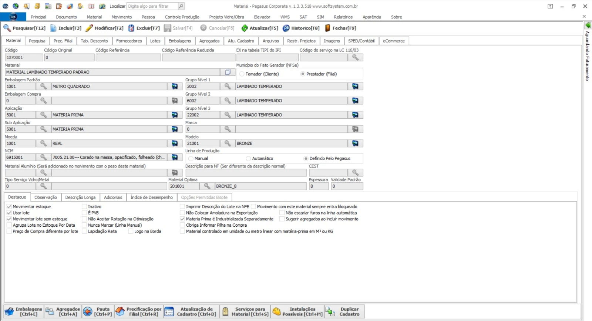Click the Duplicar Cadastro button
This screenshot has height=321, width=592.
(344, 311)
